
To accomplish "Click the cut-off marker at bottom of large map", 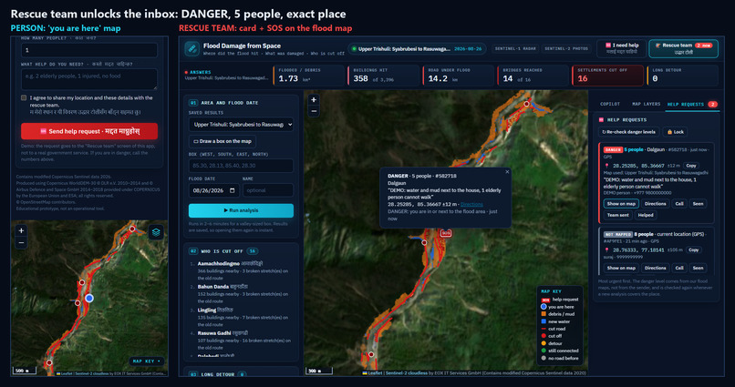I will pos(371,355).
